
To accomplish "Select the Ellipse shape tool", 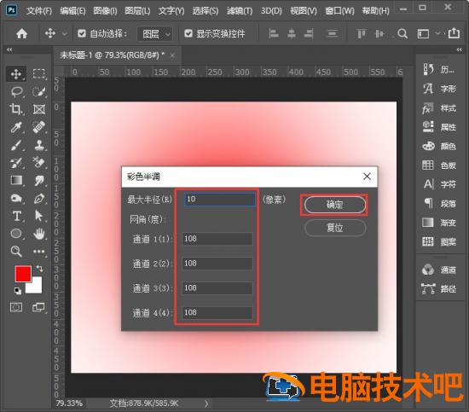I will coord(16,234).
